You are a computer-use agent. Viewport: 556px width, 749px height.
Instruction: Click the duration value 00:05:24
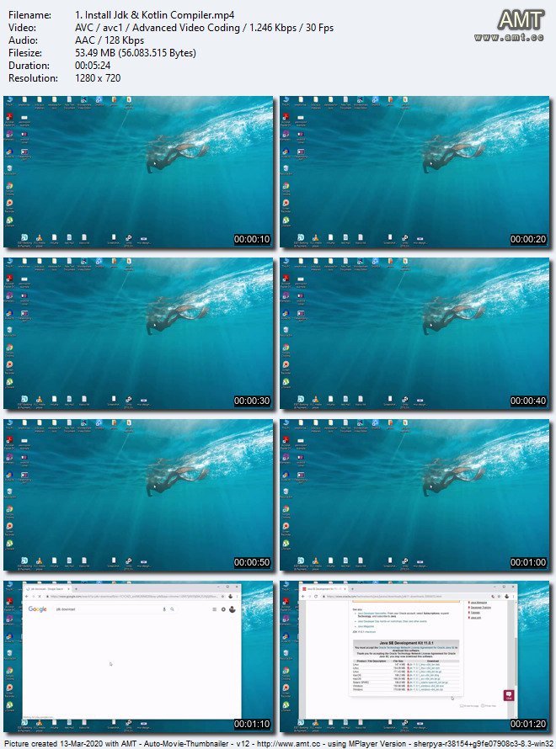[x=93, y=66]
